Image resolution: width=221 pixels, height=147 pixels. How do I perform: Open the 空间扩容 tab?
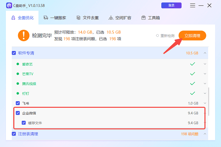click(120, 18)
